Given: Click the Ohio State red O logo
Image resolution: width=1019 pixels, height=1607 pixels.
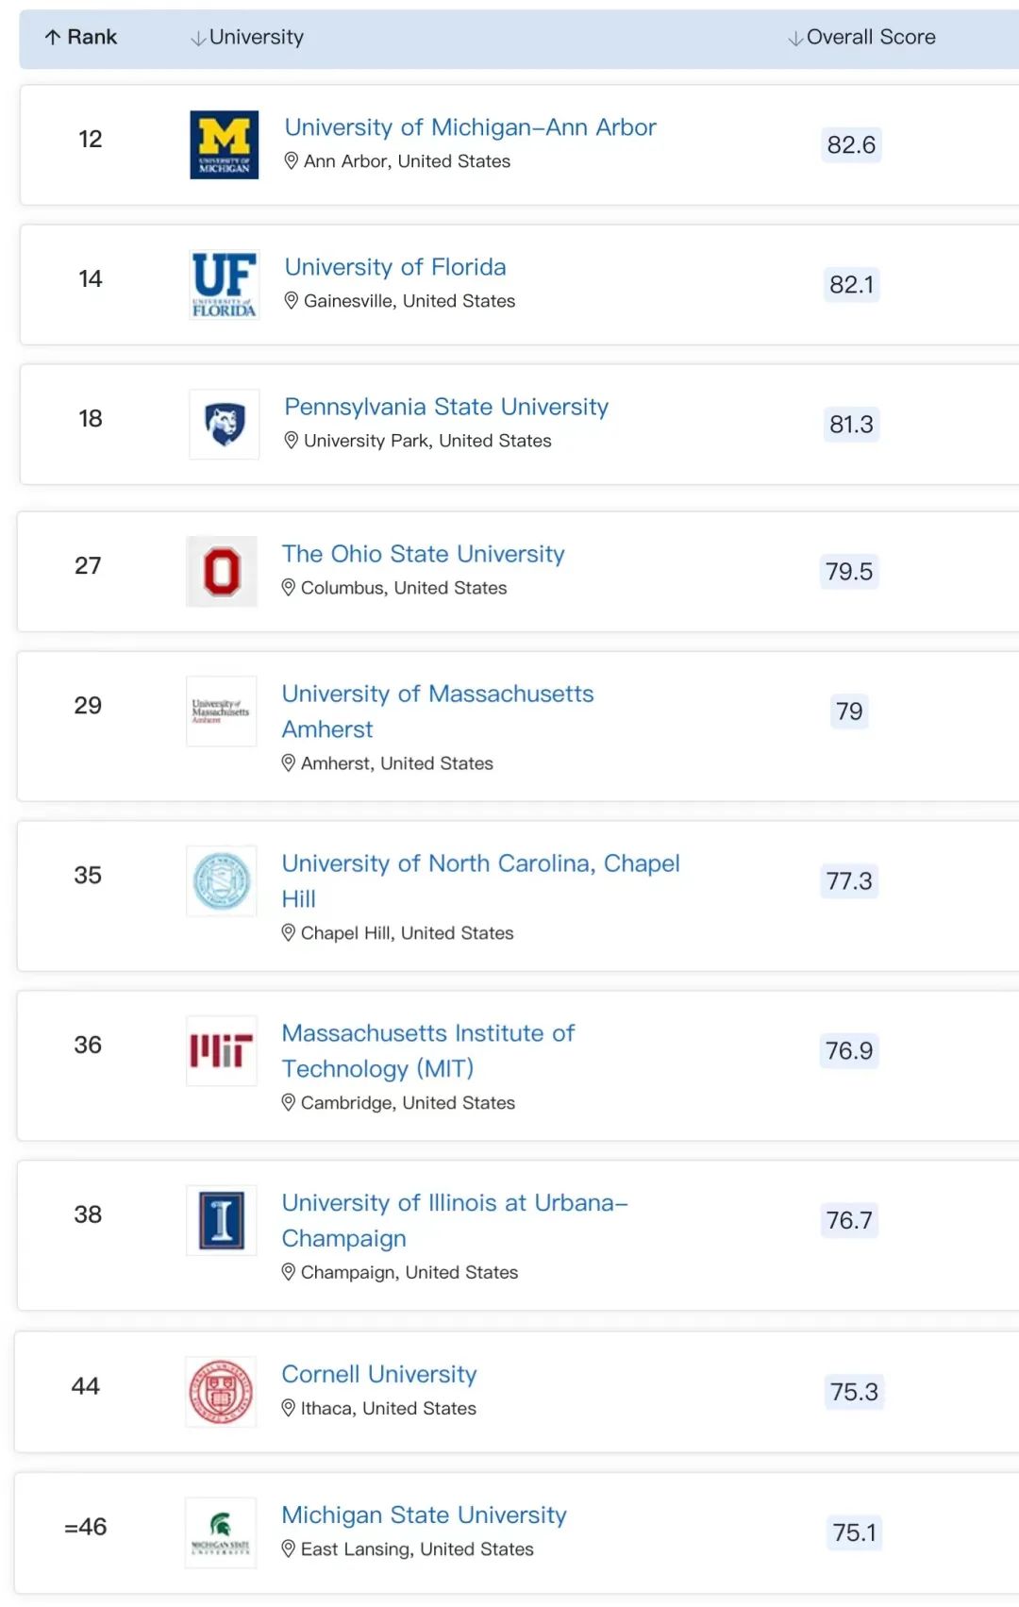Looking at the screenshot, I should tap(222, 571).
